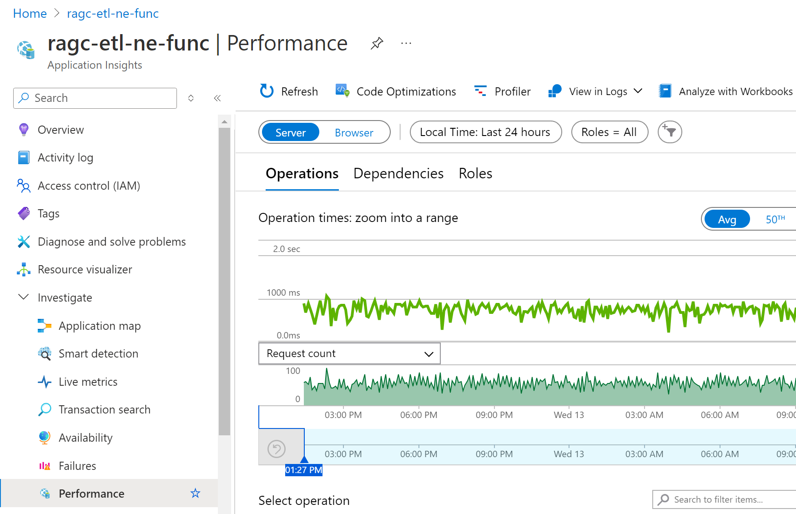This screenshot has width=796, height=514.
Task: Select the Application map icon
Action: [45, 325]
